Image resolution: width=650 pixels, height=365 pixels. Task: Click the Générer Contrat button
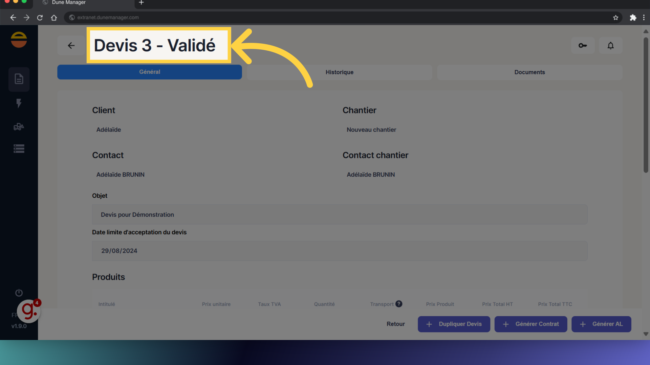click(x=530, y=324)
